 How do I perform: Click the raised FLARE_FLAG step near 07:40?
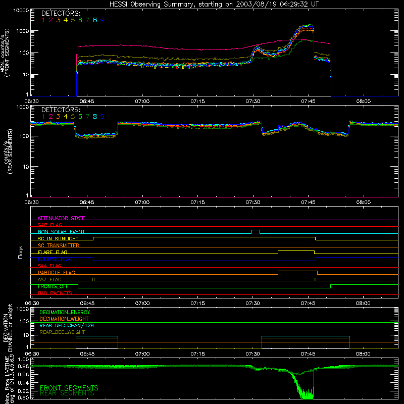tap(296, 252)
